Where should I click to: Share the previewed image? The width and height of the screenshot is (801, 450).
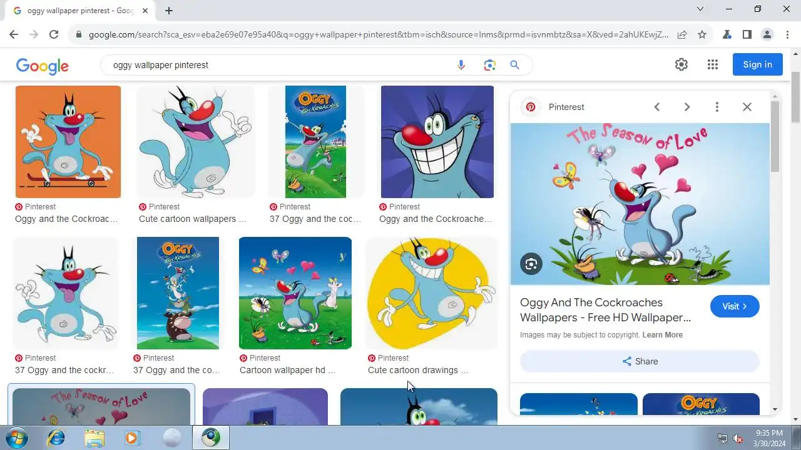point(640,361)
